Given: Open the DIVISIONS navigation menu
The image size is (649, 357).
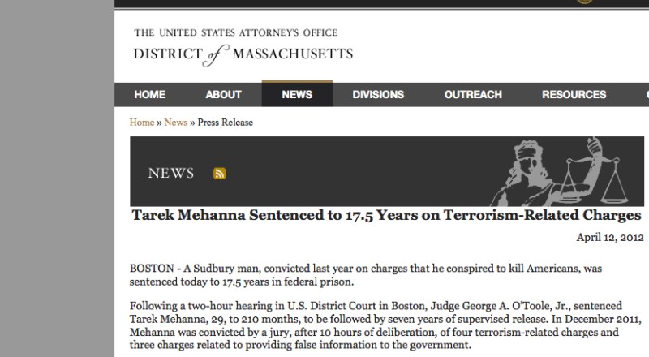Looking at the screenshot, I should point(378,95).
